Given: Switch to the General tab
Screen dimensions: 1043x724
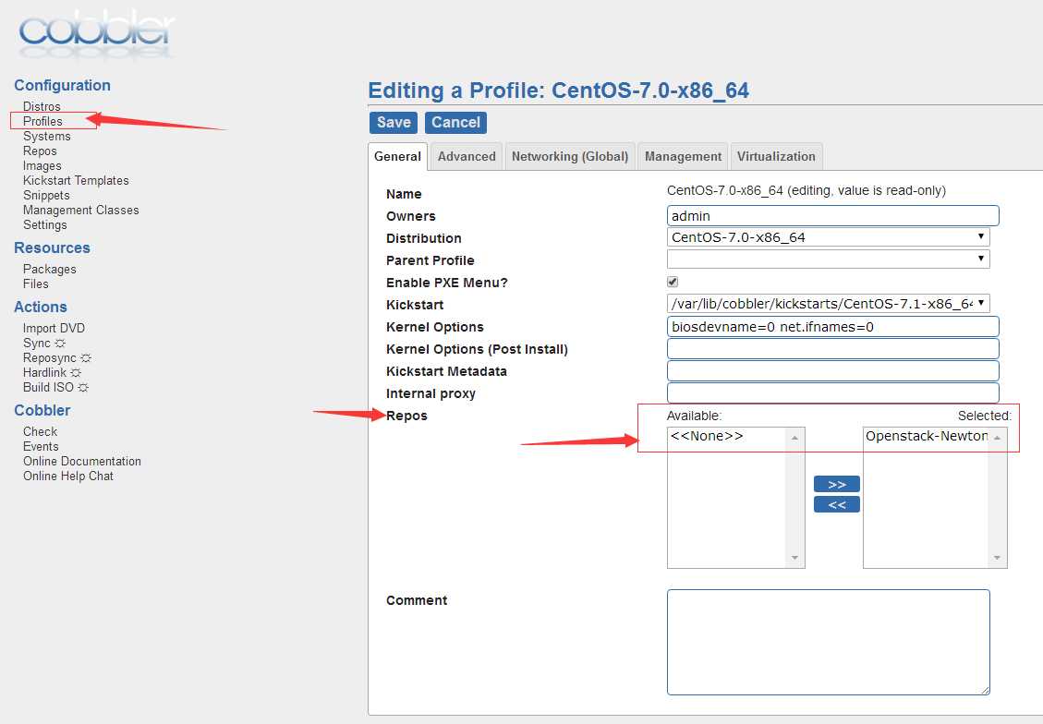Looking at the screenshot, I should tap(397, 156).
